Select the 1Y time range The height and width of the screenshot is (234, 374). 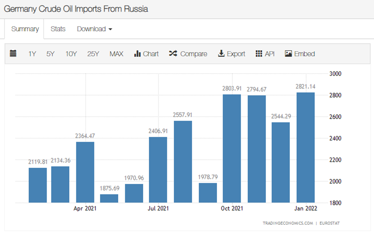32,54
